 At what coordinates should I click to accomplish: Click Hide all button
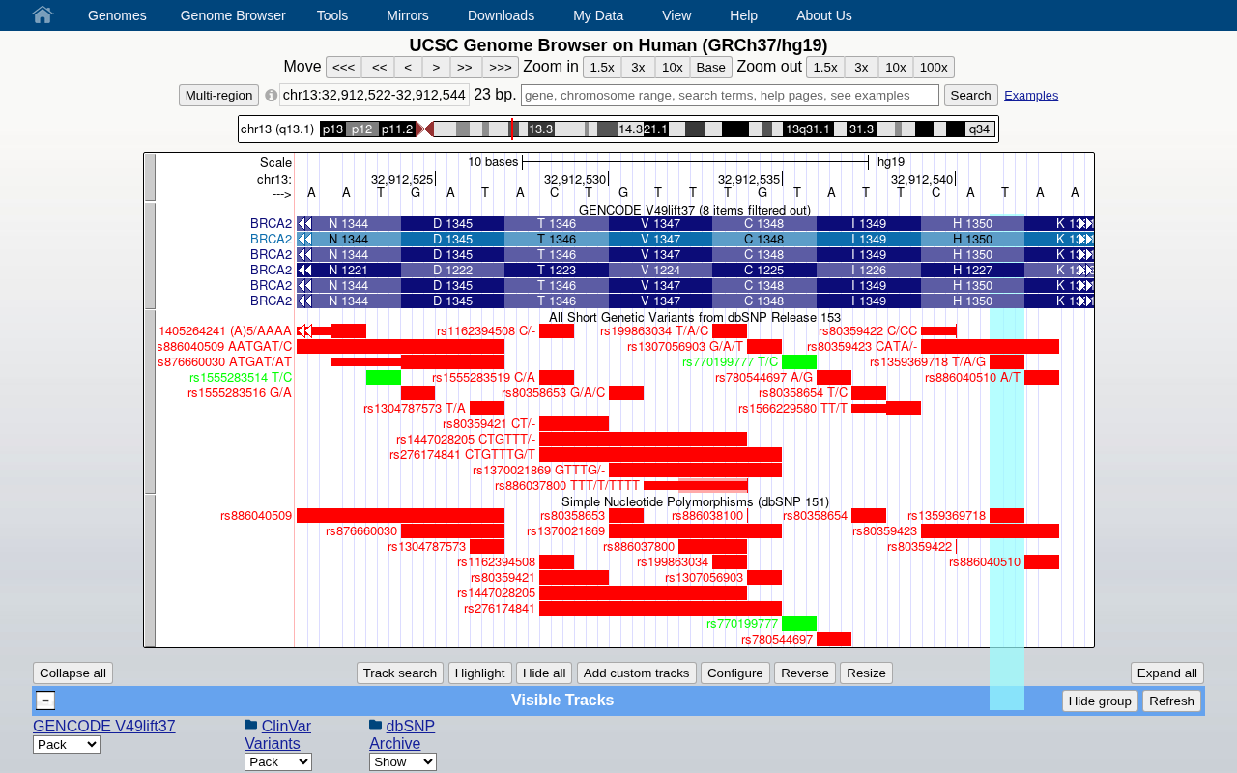click(x=544, y=673)
